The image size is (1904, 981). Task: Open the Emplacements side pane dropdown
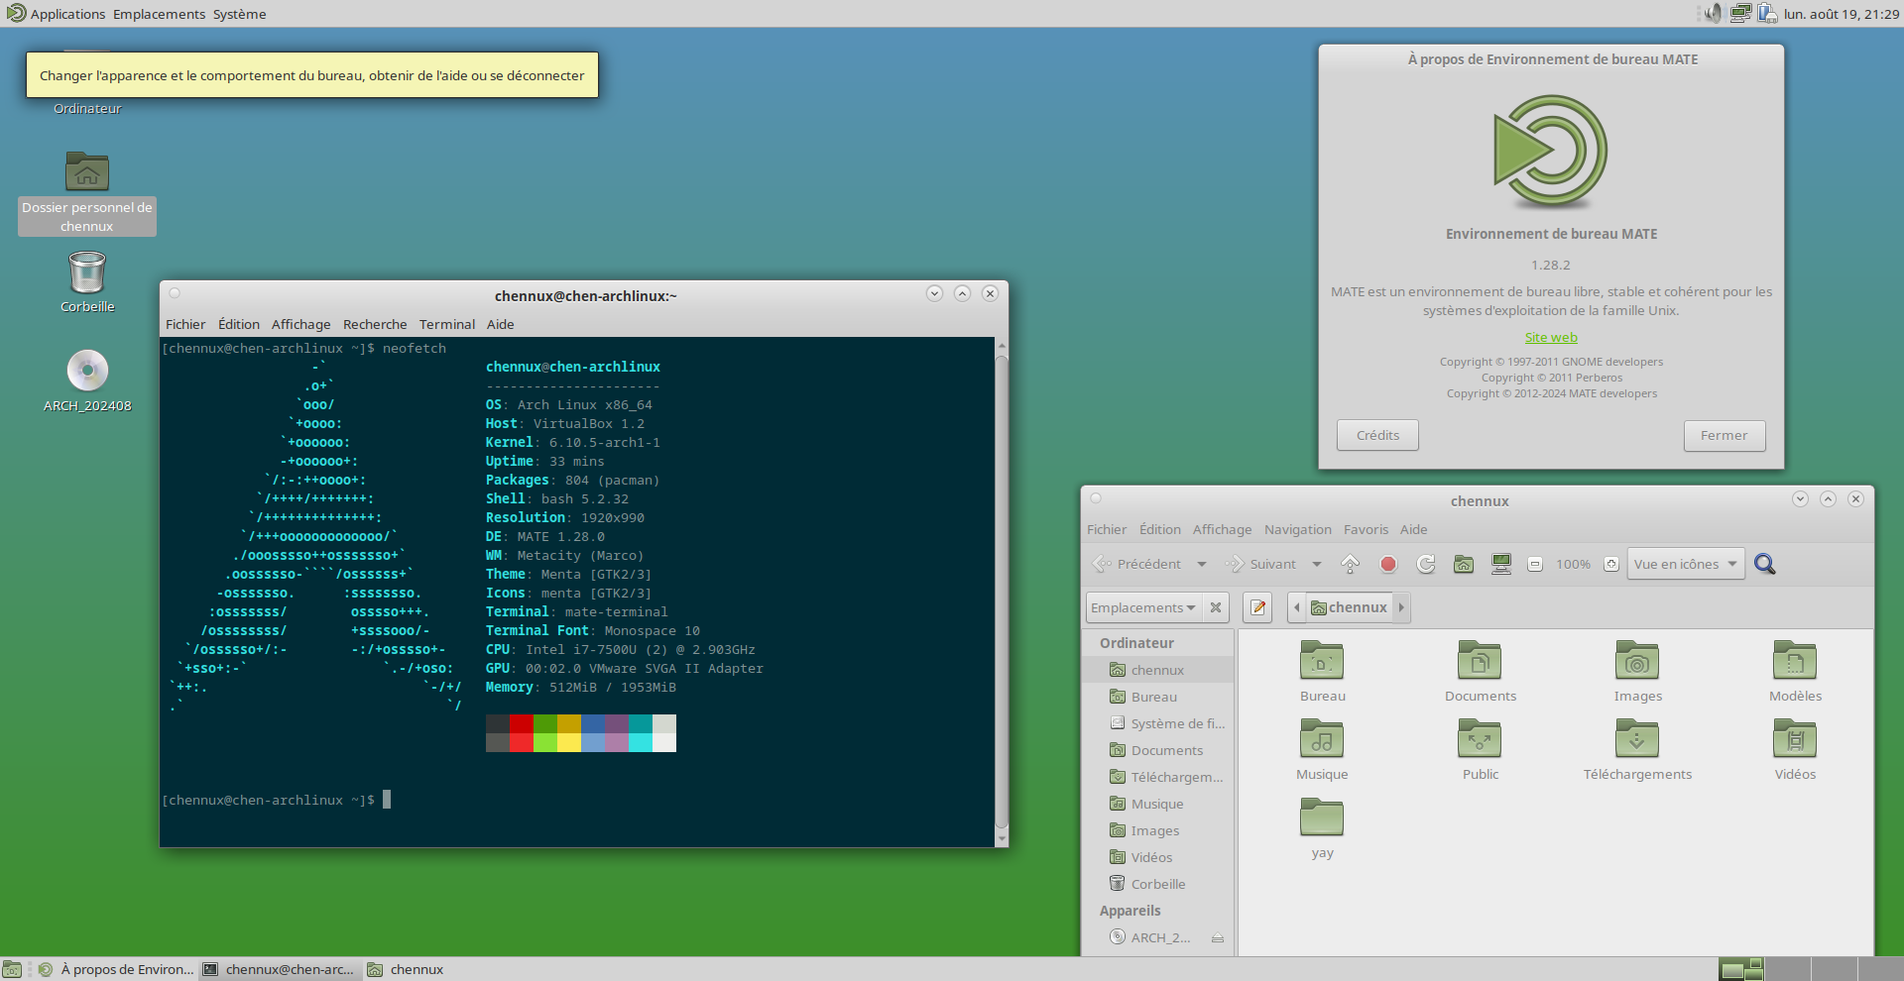pos(1144,607)
